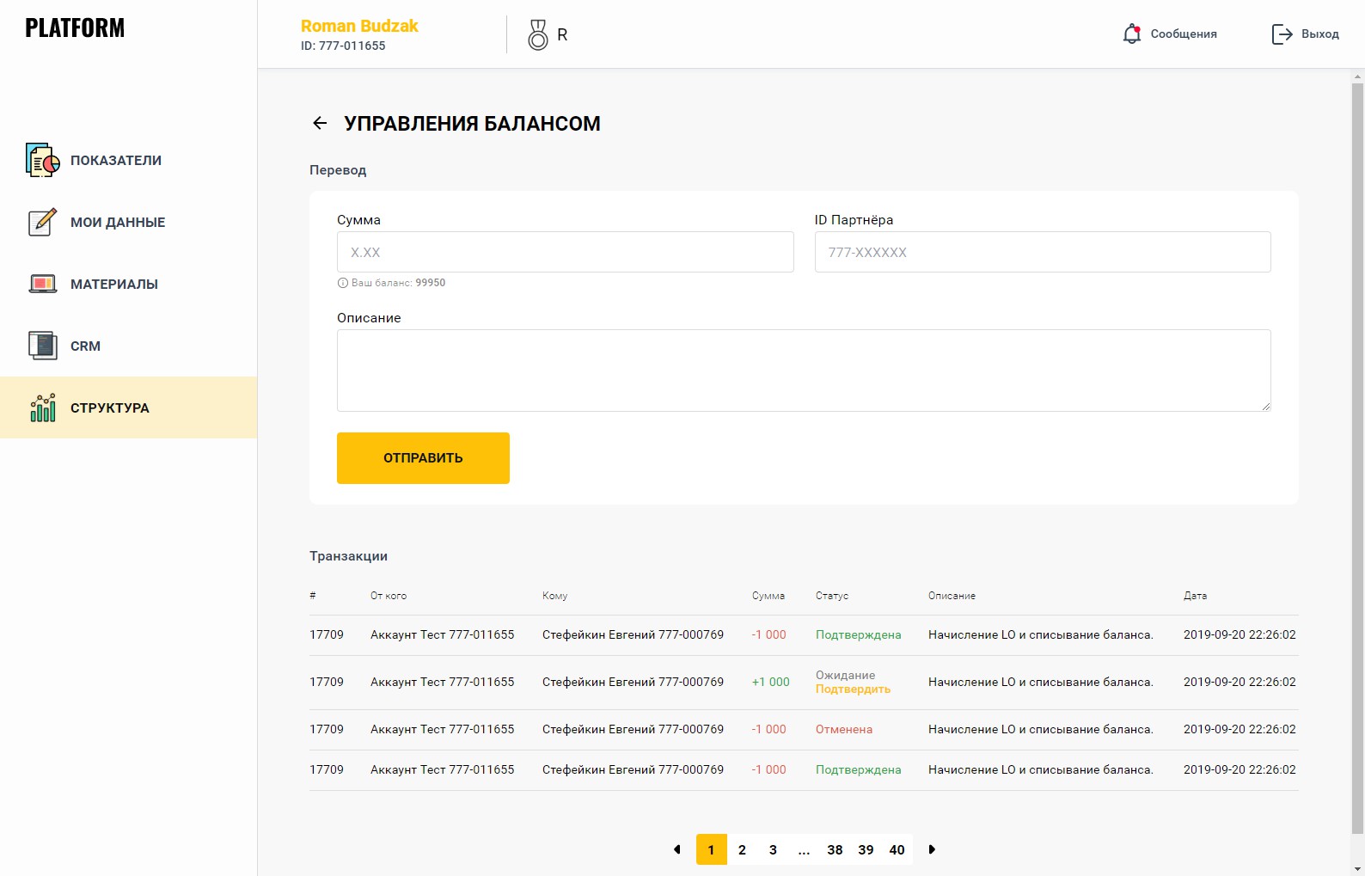Click the Ожидание status text

click(x=845, y=676)
